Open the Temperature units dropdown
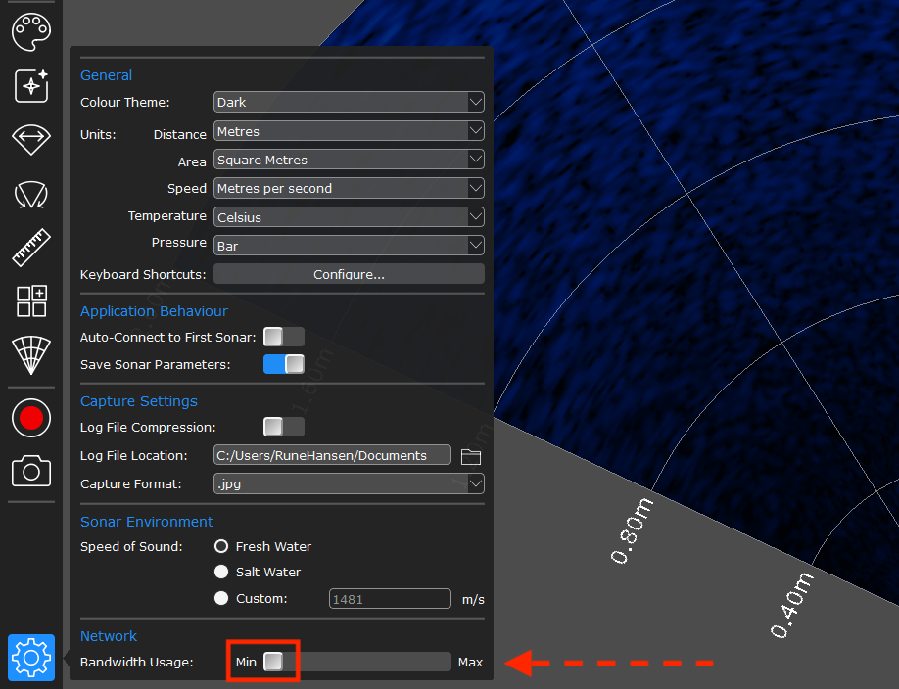The width and height of the screenshot is (899, 689). pyautogui.click(x=349, y=217)
